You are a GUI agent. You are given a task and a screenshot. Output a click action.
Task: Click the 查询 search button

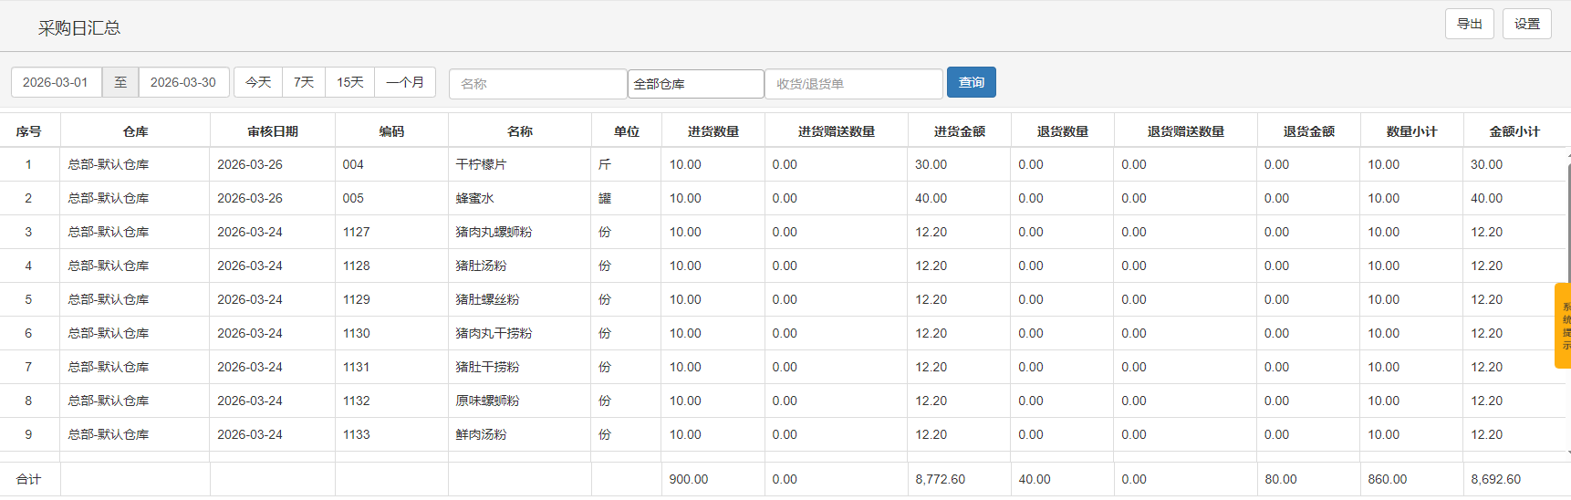click(971, 82)
